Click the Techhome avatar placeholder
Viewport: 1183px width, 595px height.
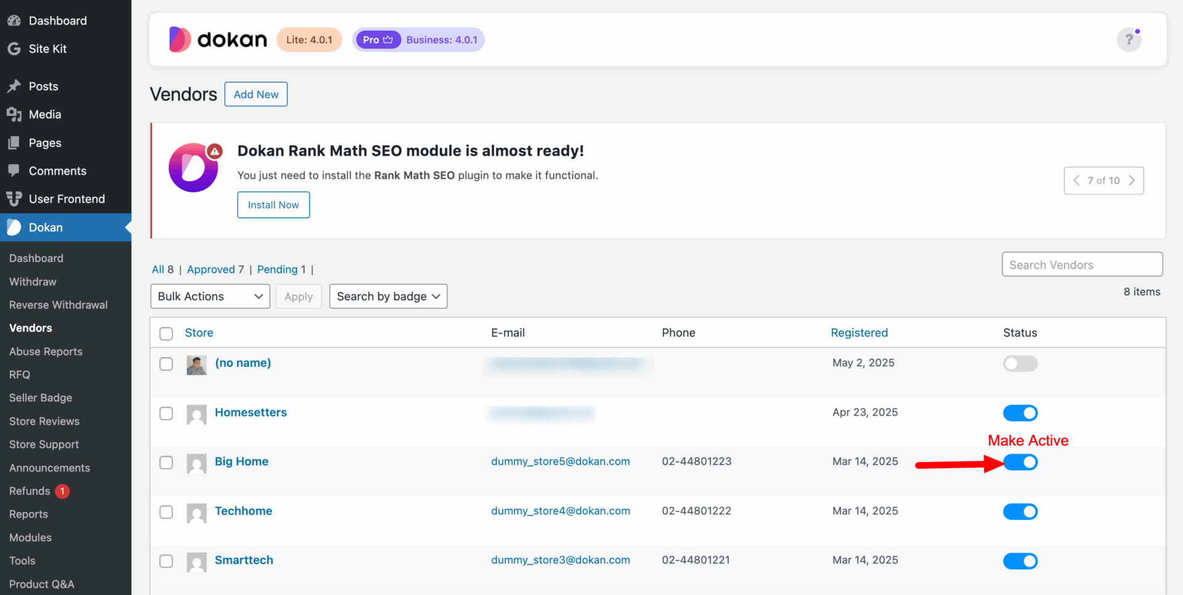point(197,513)
